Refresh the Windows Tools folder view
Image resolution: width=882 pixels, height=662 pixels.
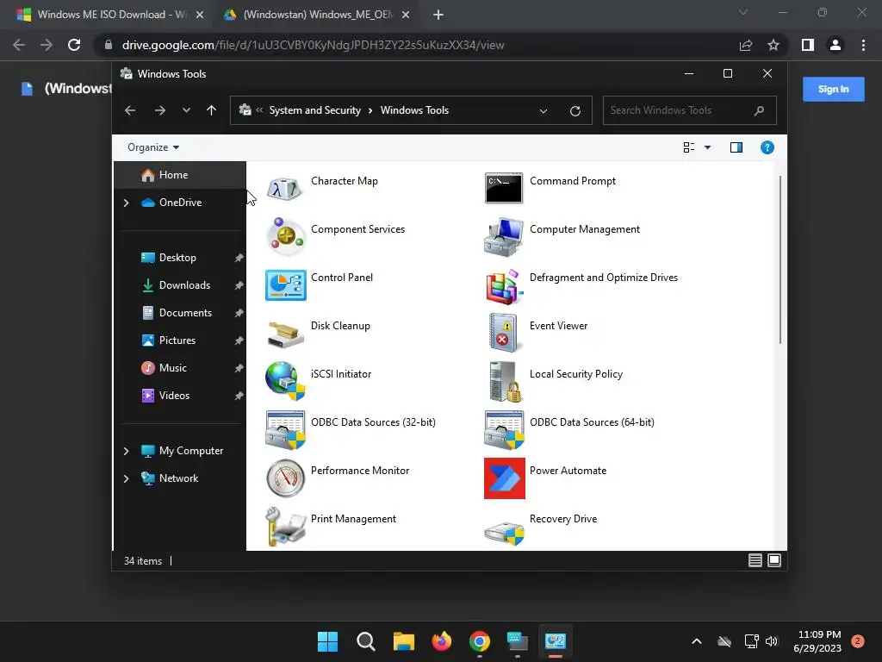pyautogui.click(x=575, y=110)
